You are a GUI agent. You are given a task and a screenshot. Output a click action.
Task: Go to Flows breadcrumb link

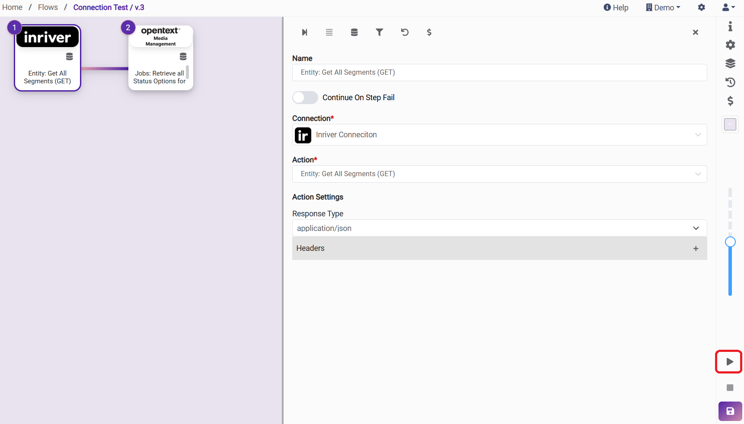[48, 7]
